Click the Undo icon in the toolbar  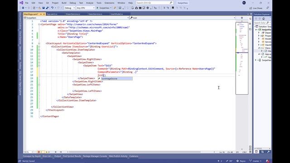coord(53,8)
